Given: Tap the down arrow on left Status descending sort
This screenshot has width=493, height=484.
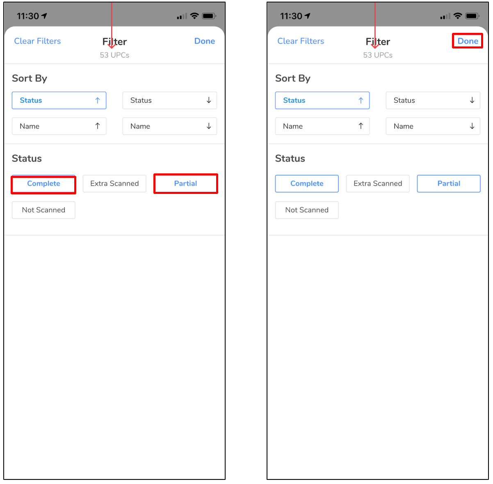Looking at the screenshot, I should [209, 100].
